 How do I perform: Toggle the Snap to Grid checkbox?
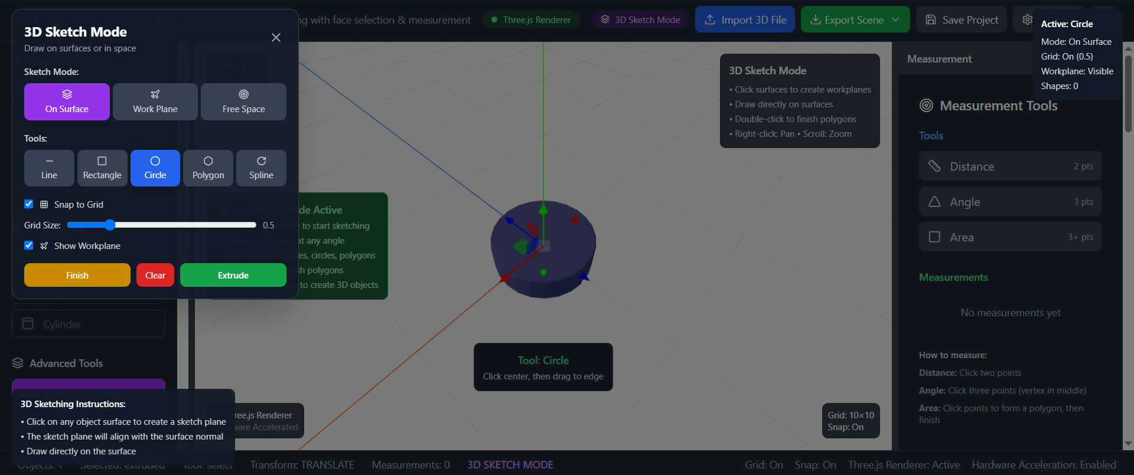[x=28, y=204]
